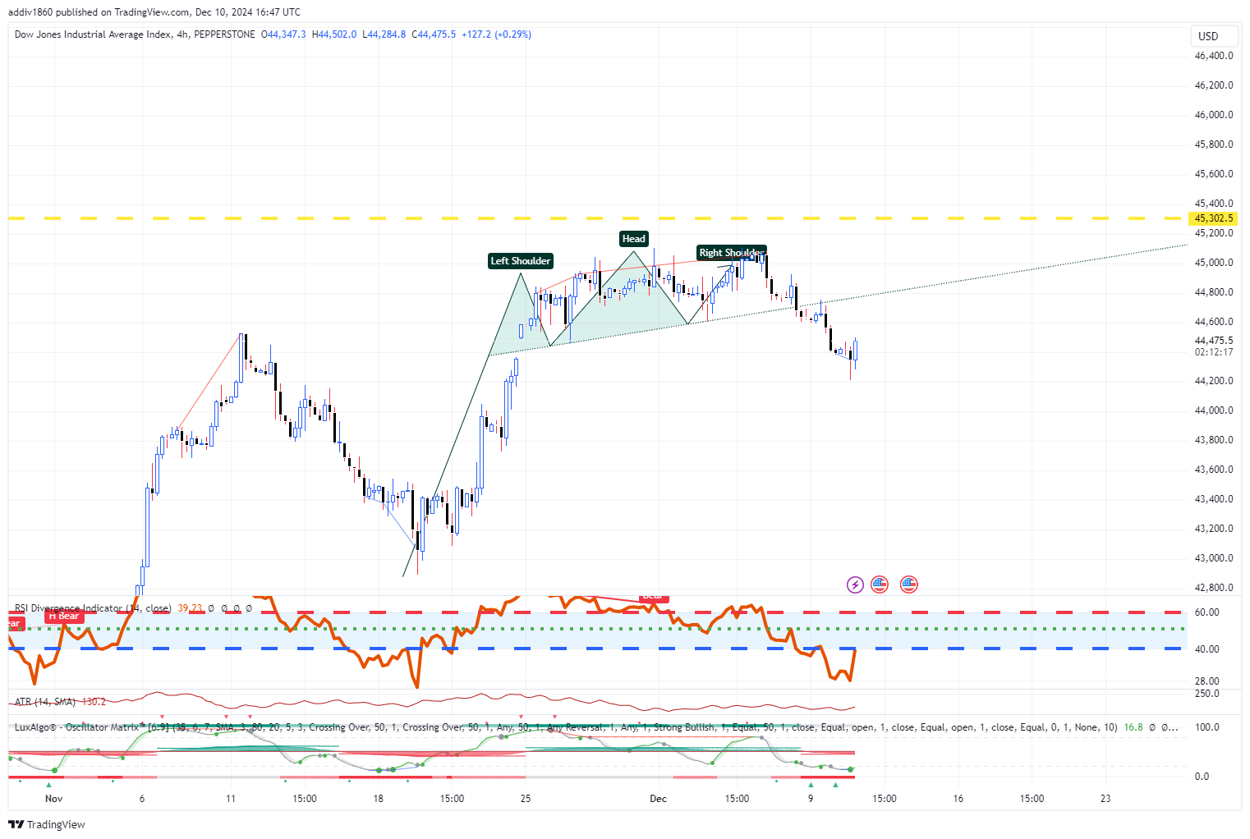Click the ATR 250.0 axis label
1250x839 pixels.
pyautogui.click(x=1206, y=694)
